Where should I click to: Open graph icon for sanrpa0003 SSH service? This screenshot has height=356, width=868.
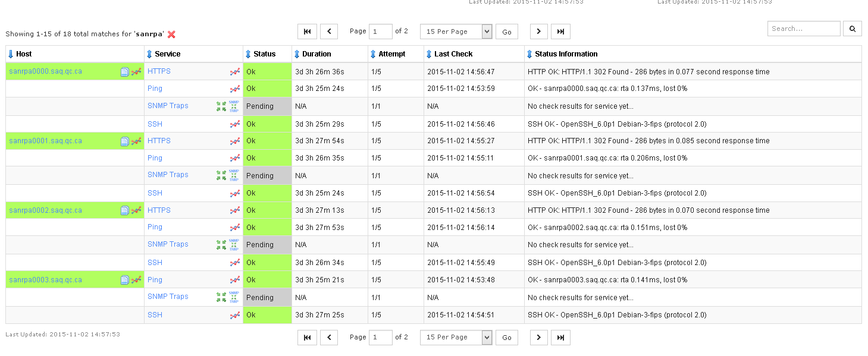235,316
